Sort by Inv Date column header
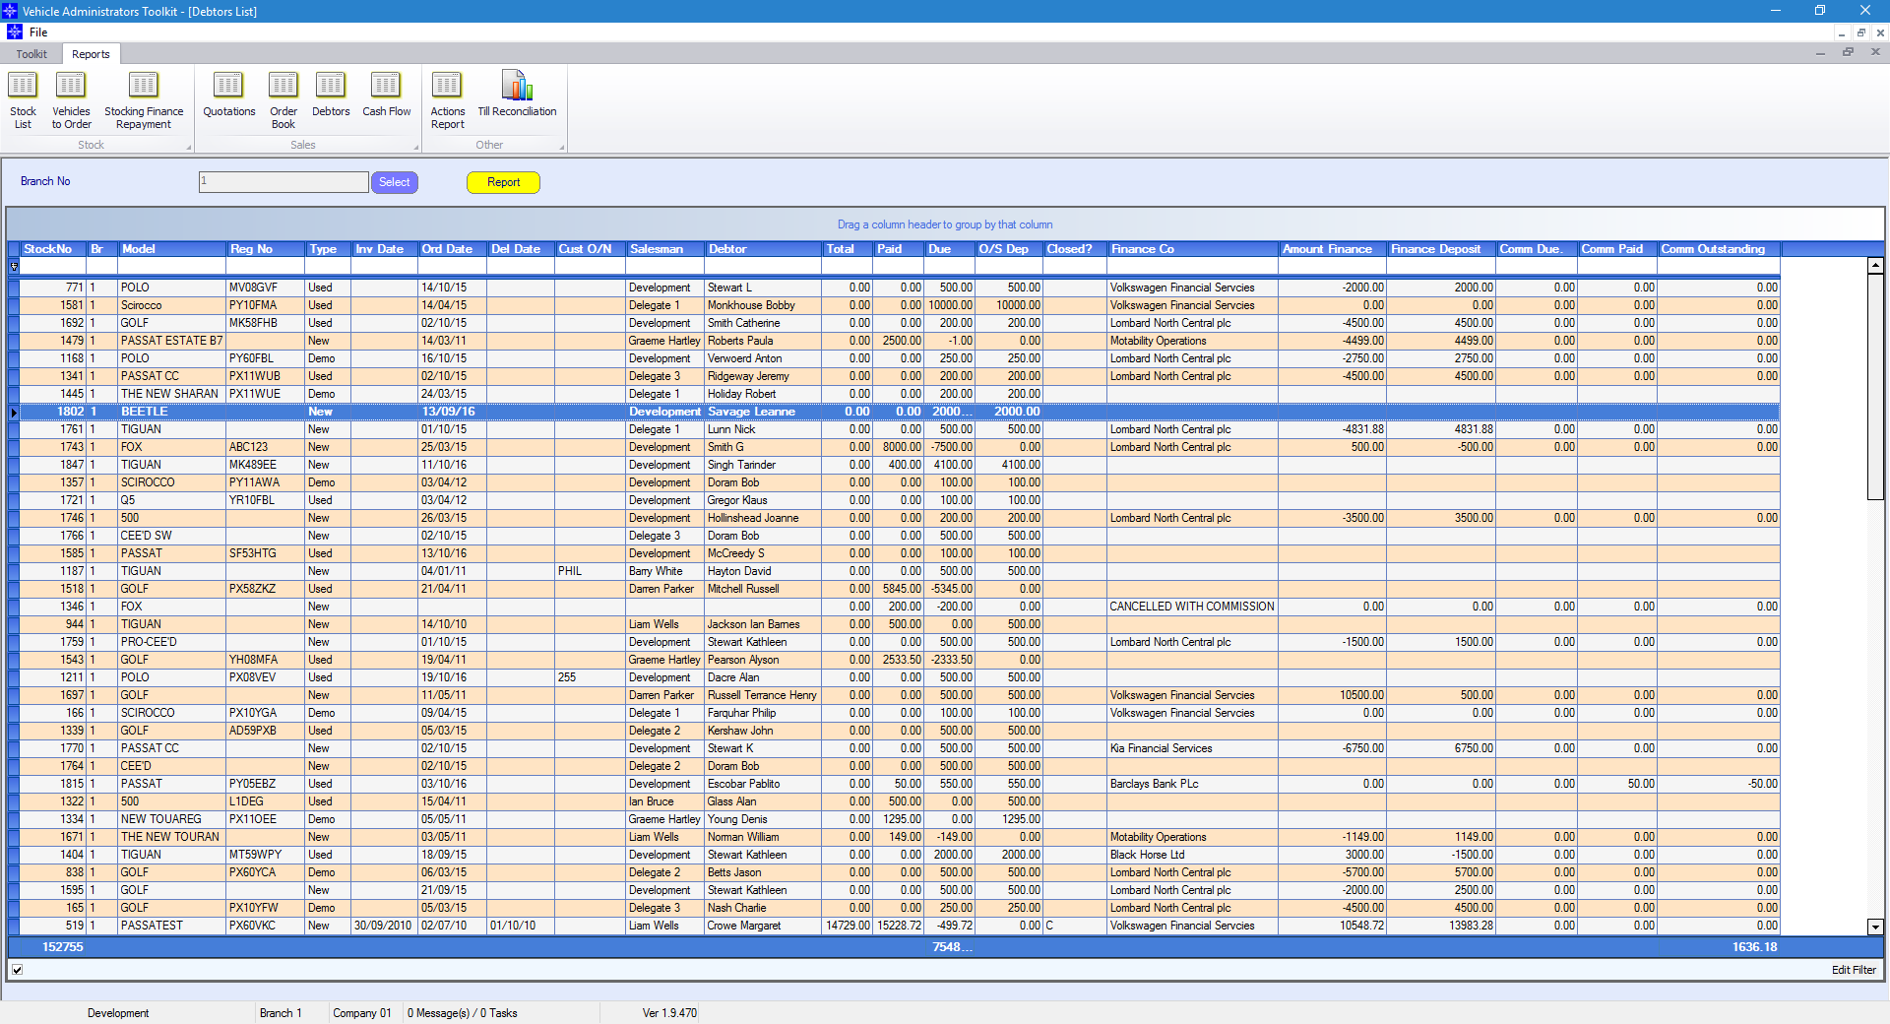Viewport: 1890px width, 1024px height. (385, 249)
